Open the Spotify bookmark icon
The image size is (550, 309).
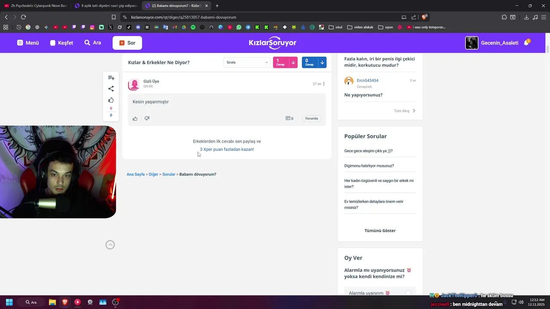pyautogui.click(x=193, y=27)
